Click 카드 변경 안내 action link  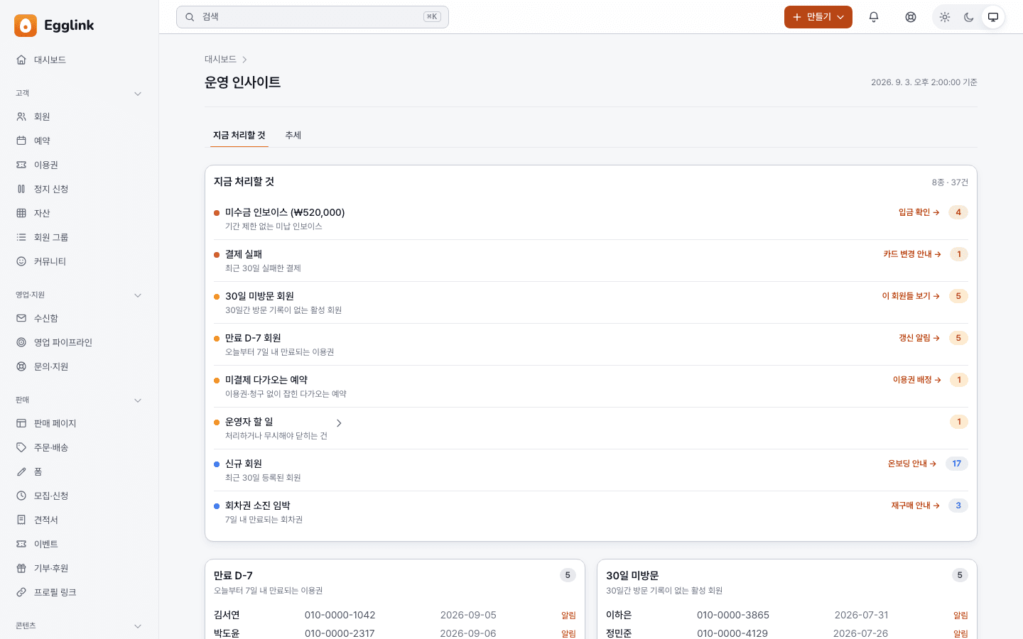(x=912, y=254)
